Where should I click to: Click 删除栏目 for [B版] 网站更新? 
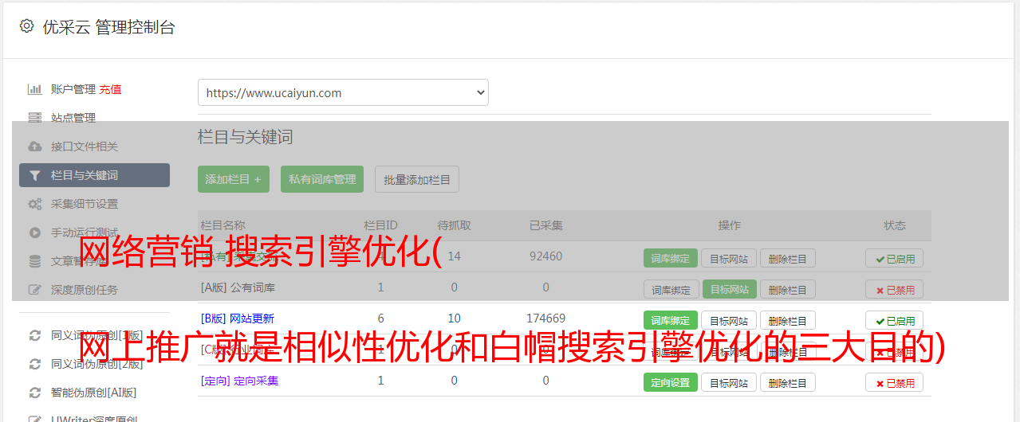click(x=788, y=320)
